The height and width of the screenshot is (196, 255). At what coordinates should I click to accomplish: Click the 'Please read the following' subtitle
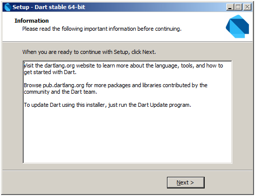(x=102, y=29)
